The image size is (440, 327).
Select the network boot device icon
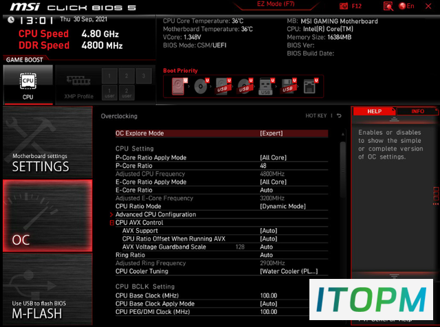310,87
